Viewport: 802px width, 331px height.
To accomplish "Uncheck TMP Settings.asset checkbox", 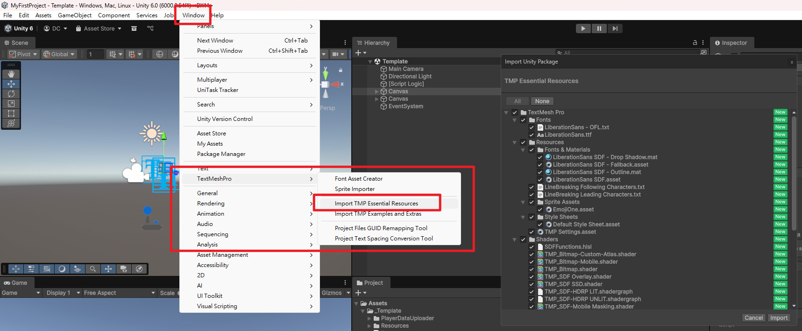I will [532, 232].
